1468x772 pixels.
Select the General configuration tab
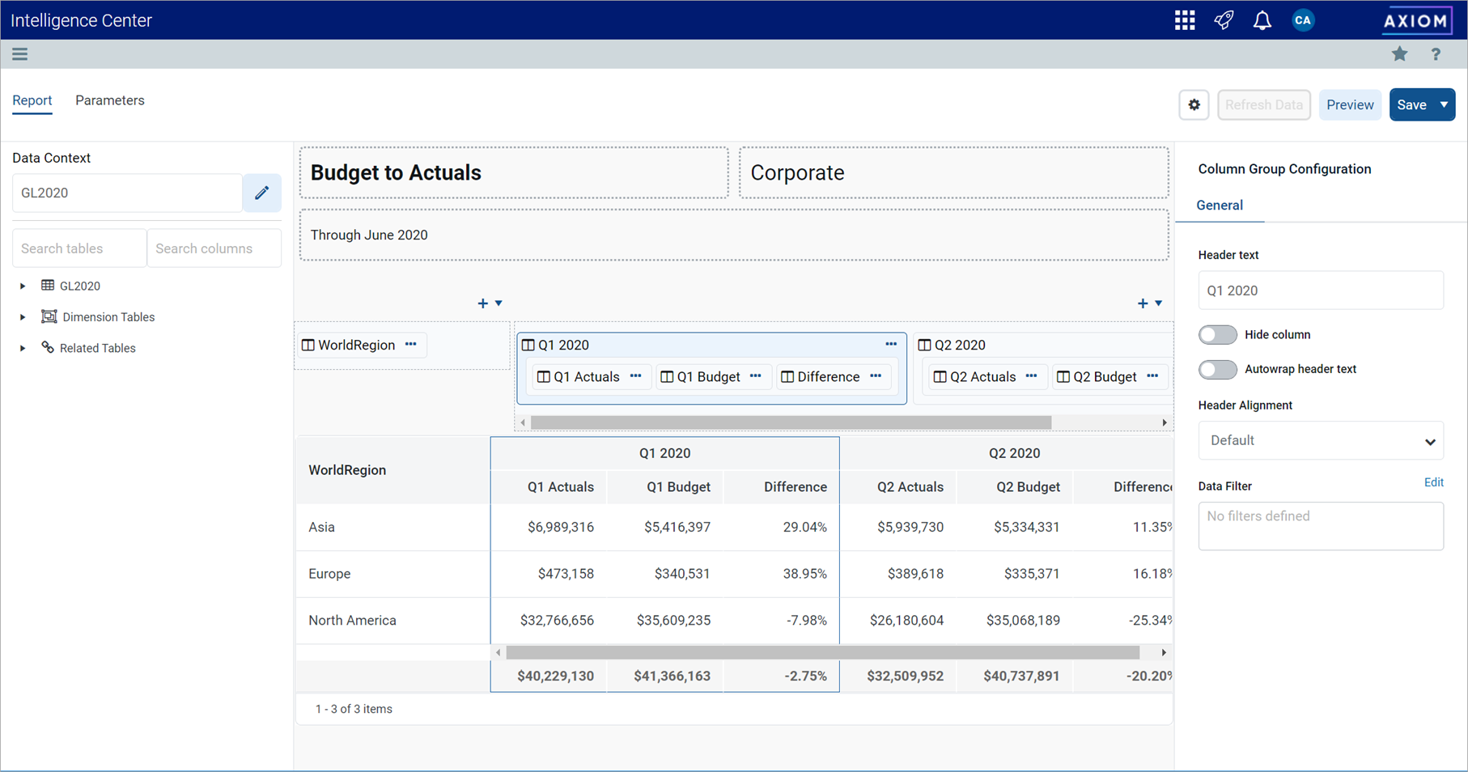(1219, 206)
